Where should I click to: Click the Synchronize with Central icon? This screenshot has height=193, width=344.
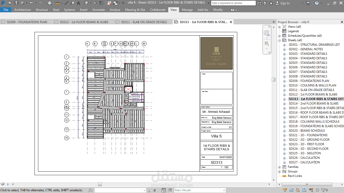click(x=22, y=3)
